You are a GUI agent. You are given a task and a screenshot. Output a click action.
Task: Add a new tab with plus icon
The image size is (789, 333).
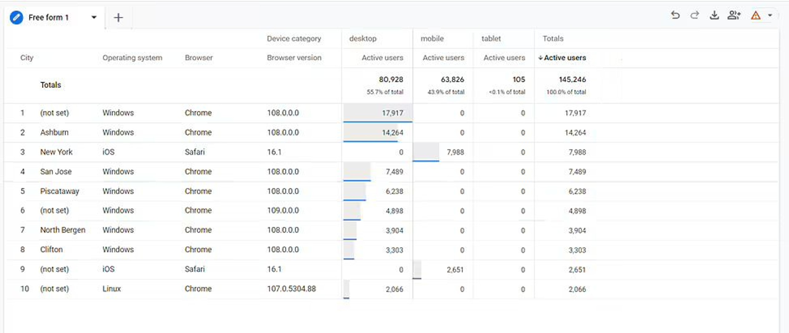click(x=118, y=18)
